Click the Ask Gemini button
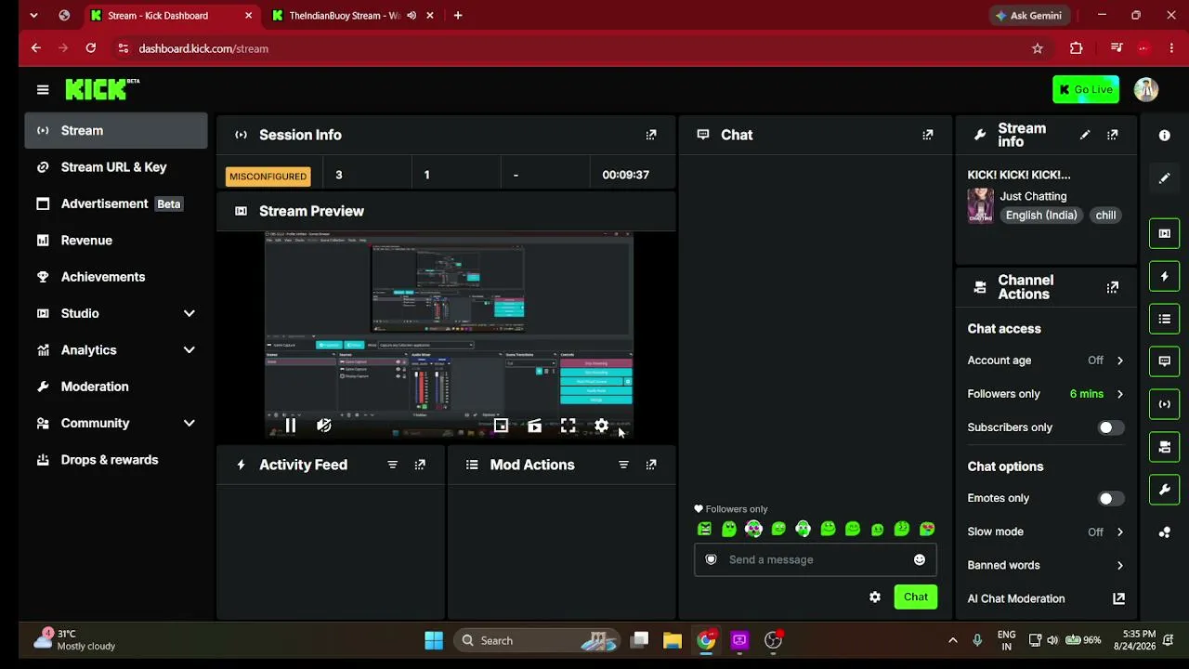 [x=1027, y=16]
